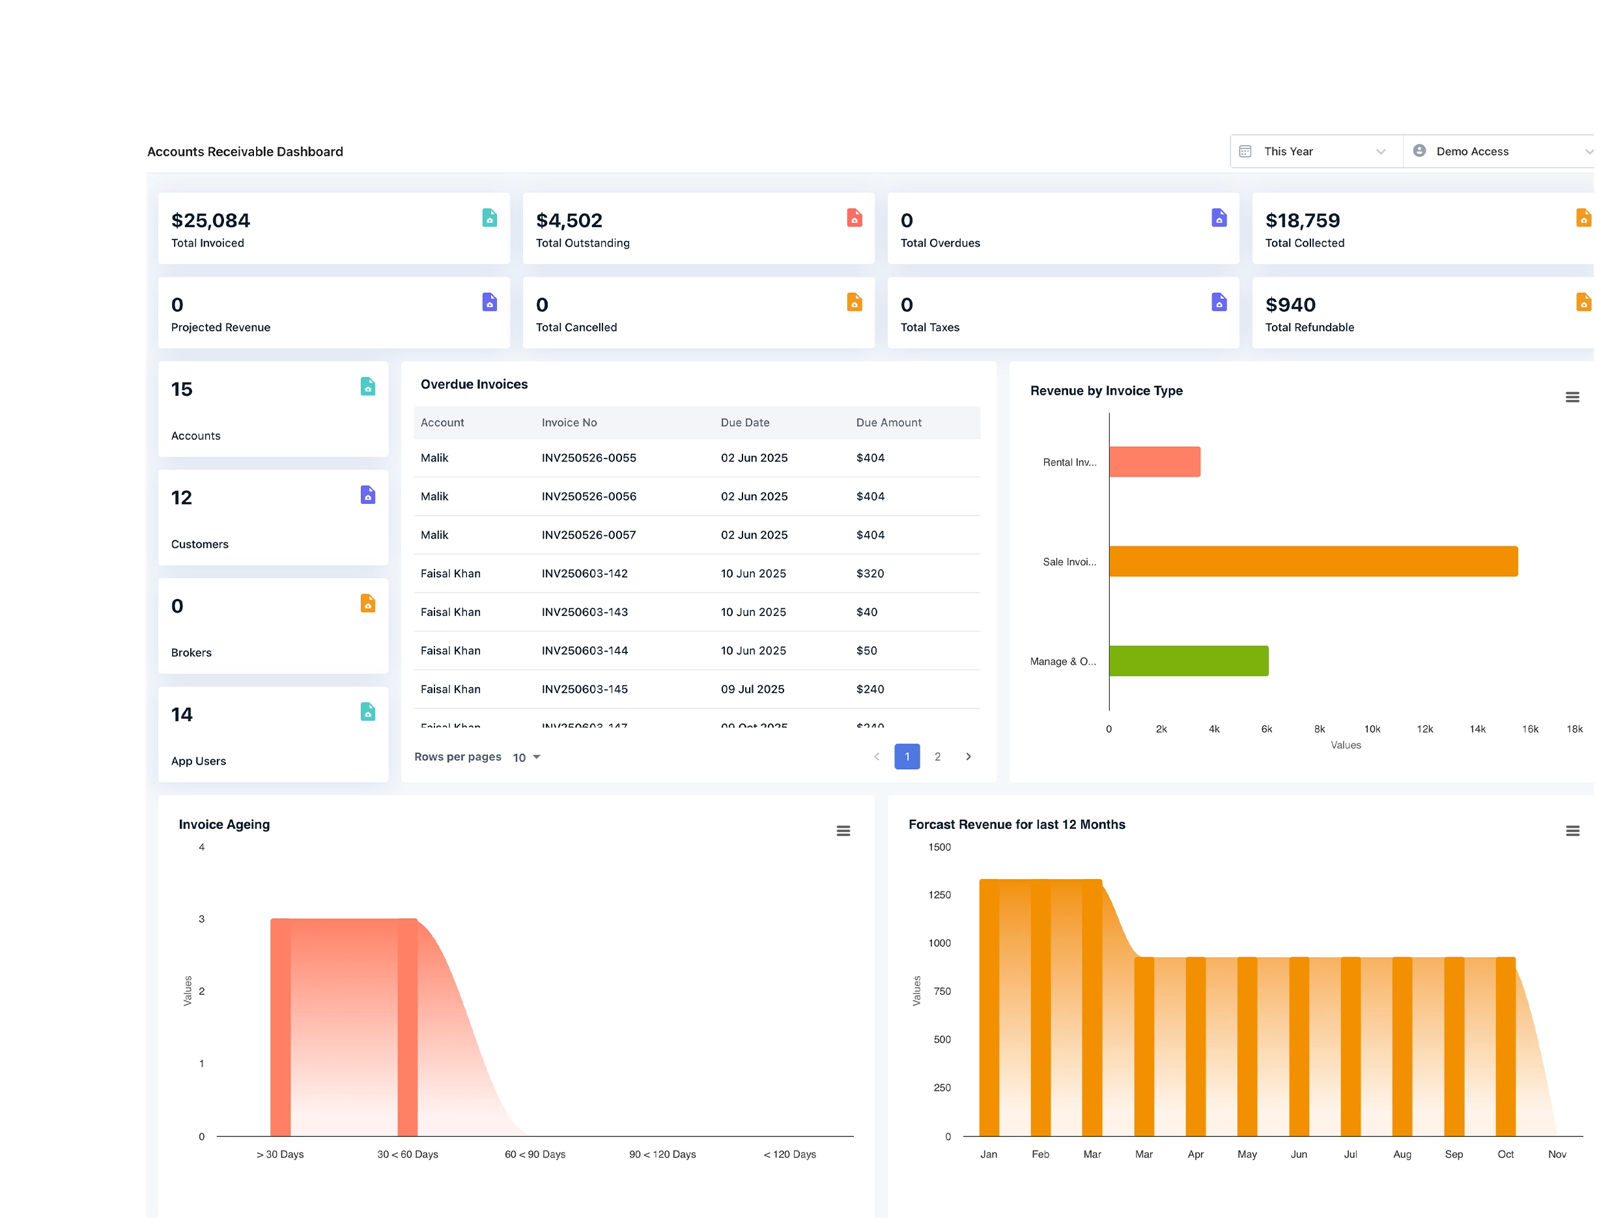Screen dimensions: 1597x1232
Task: Click the purple icon on Customers card
Action: (368, 495)
